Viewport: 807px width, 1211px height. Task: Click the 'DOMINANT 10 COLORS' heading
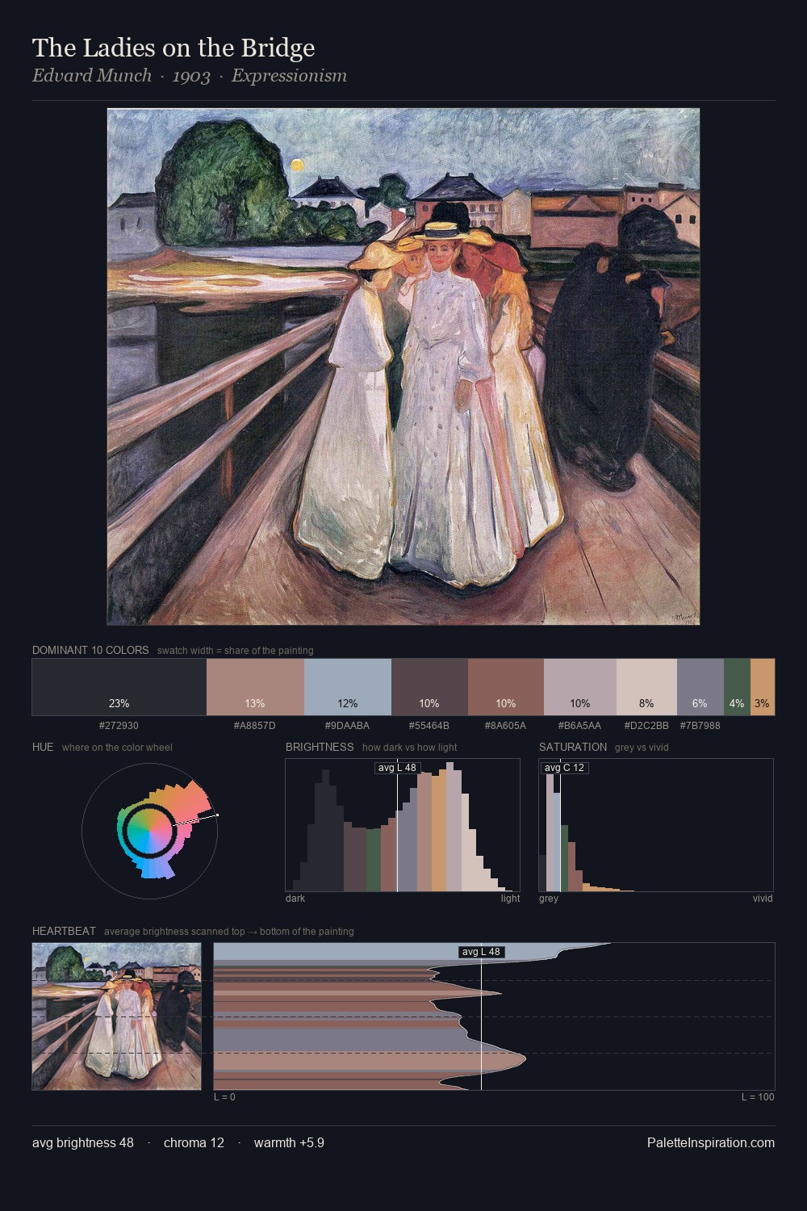90,650
